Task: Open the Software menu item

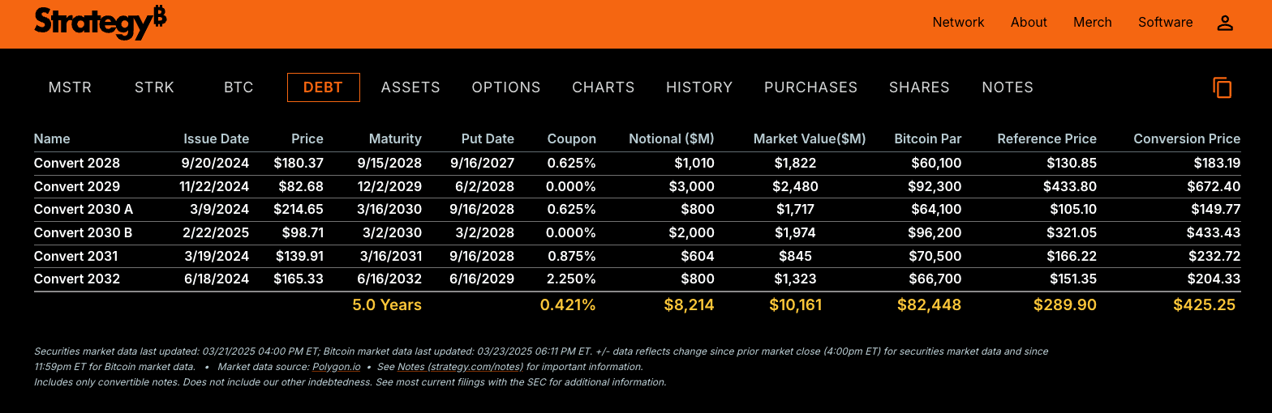Action: pos(1165,23)
